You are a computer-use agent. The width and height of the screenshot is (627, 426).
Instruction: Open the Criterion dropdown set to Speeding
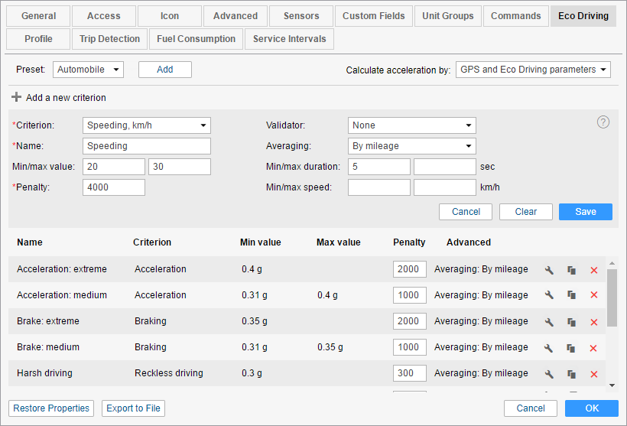pos(146,125)
